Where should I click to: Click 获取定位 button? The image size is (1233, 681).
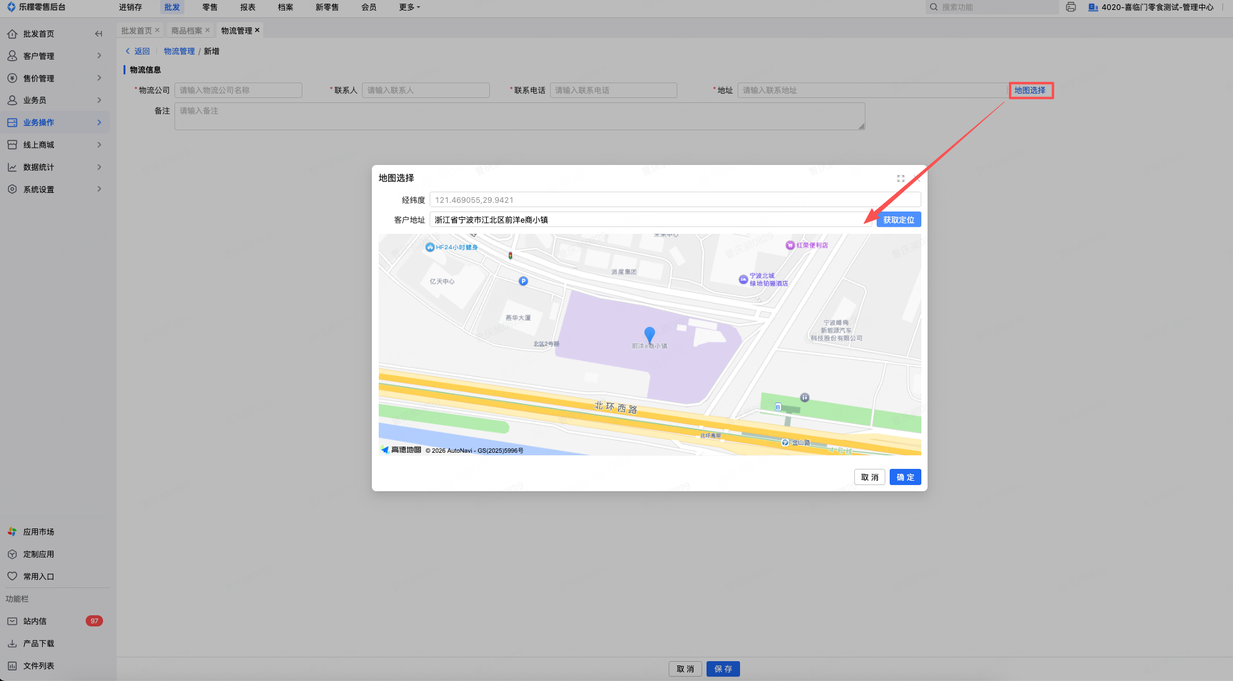[898, 220]
